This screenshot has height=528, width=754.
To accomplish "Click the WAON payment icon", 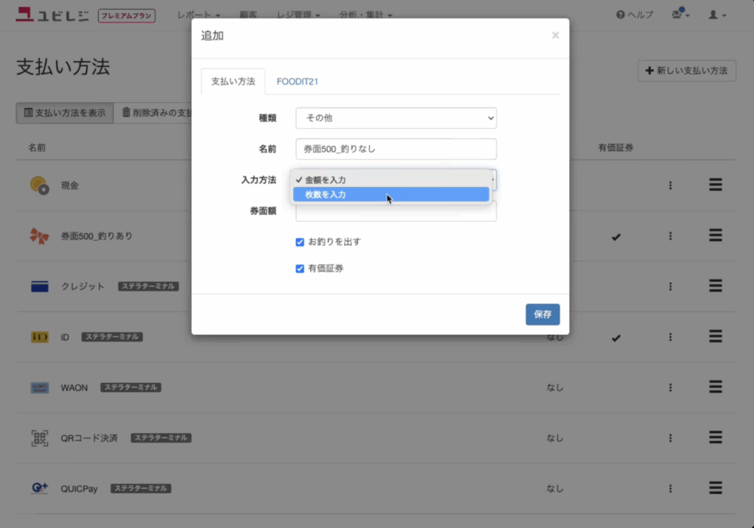I will point(39,387).
